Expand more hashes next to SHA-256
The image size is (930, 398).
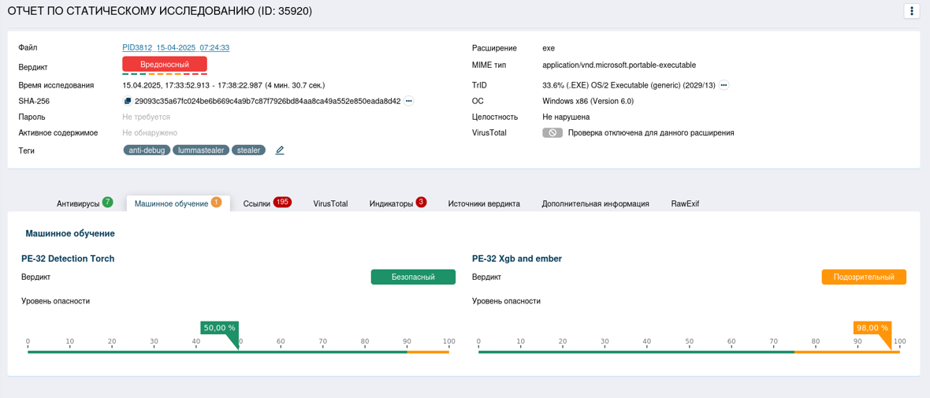pyautogui.click(x=408, y=101)
